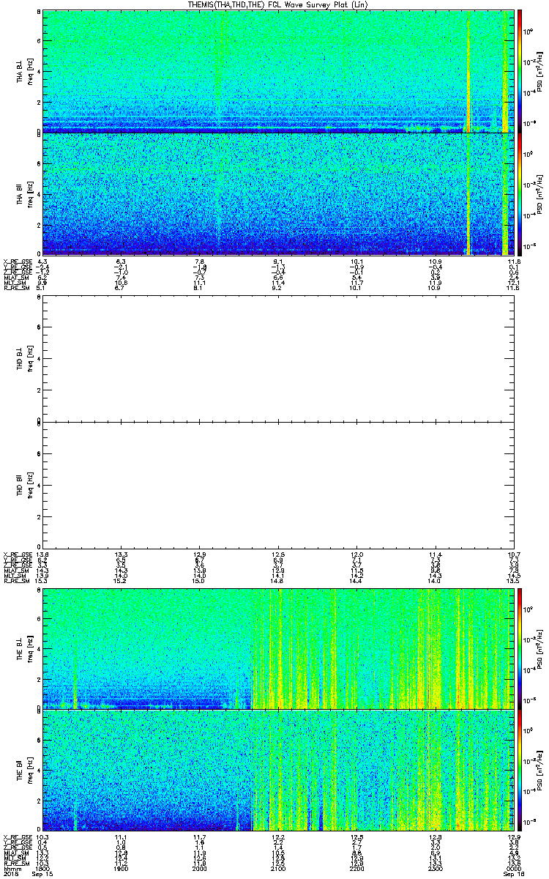The image size is (549, 879).
Task: Click the 'THE B⊥ freq [Hz]' axis label
Action: coord(25,648)
